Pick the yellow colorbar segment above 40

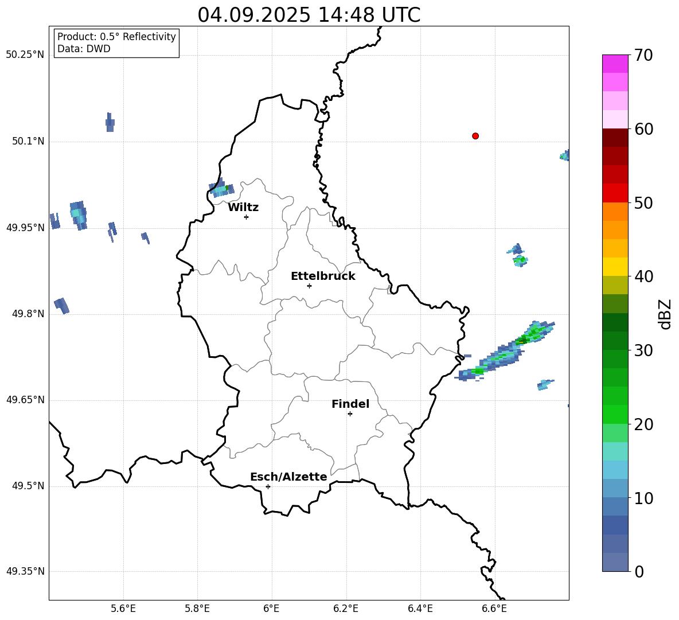pyautogui.click(x=615, y=267)
